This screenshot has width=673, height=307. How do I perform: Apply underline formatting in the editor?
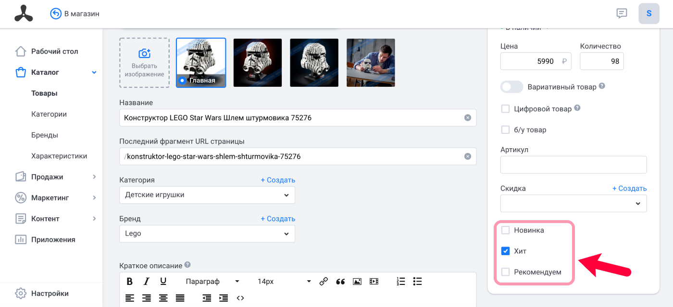point(163,282)
